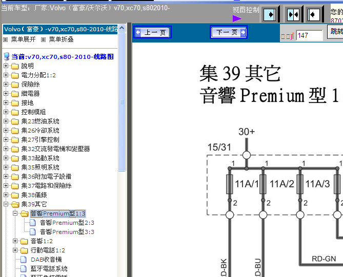Open the 音響Premium型3:3 diagram page

(x=67, y=232)
